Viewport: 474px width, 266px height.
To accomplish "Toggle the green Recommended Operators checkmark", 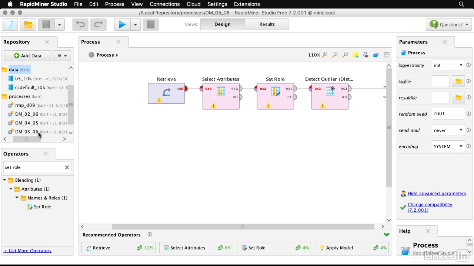I will click(387, 235).
